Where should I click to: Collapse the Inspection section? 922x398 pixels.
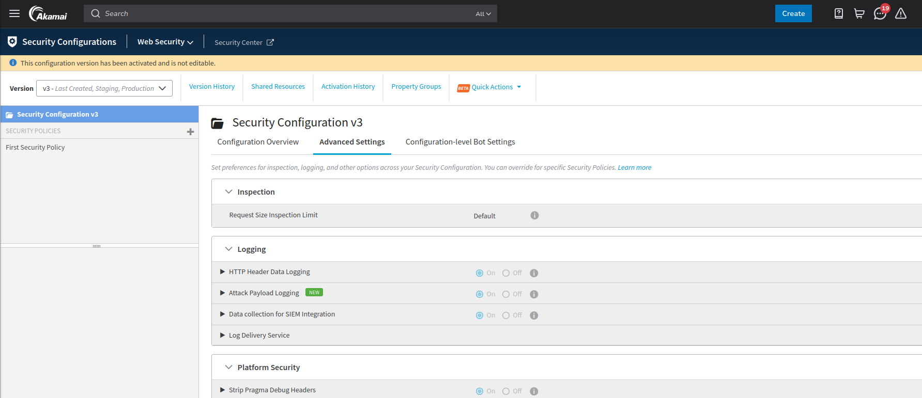228,192
